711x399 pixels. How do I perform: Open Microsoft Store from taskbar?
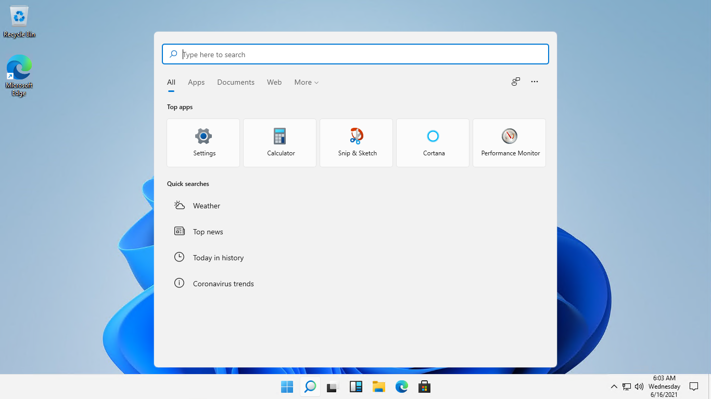424,387
